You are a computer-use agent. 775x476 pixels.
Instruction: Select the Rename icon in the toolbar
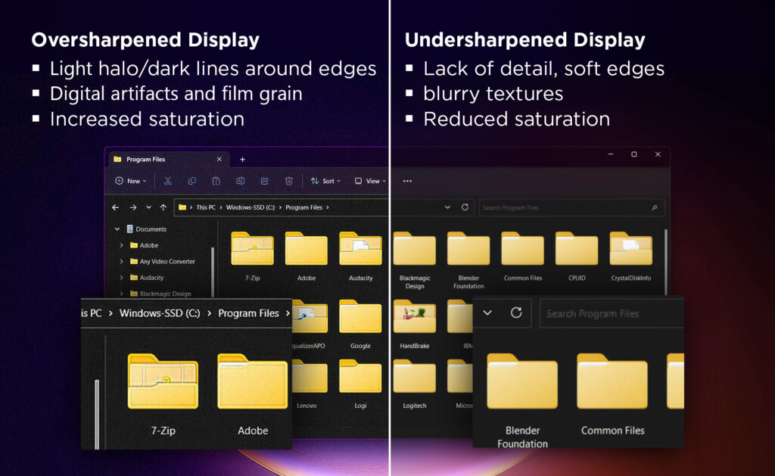241,181
